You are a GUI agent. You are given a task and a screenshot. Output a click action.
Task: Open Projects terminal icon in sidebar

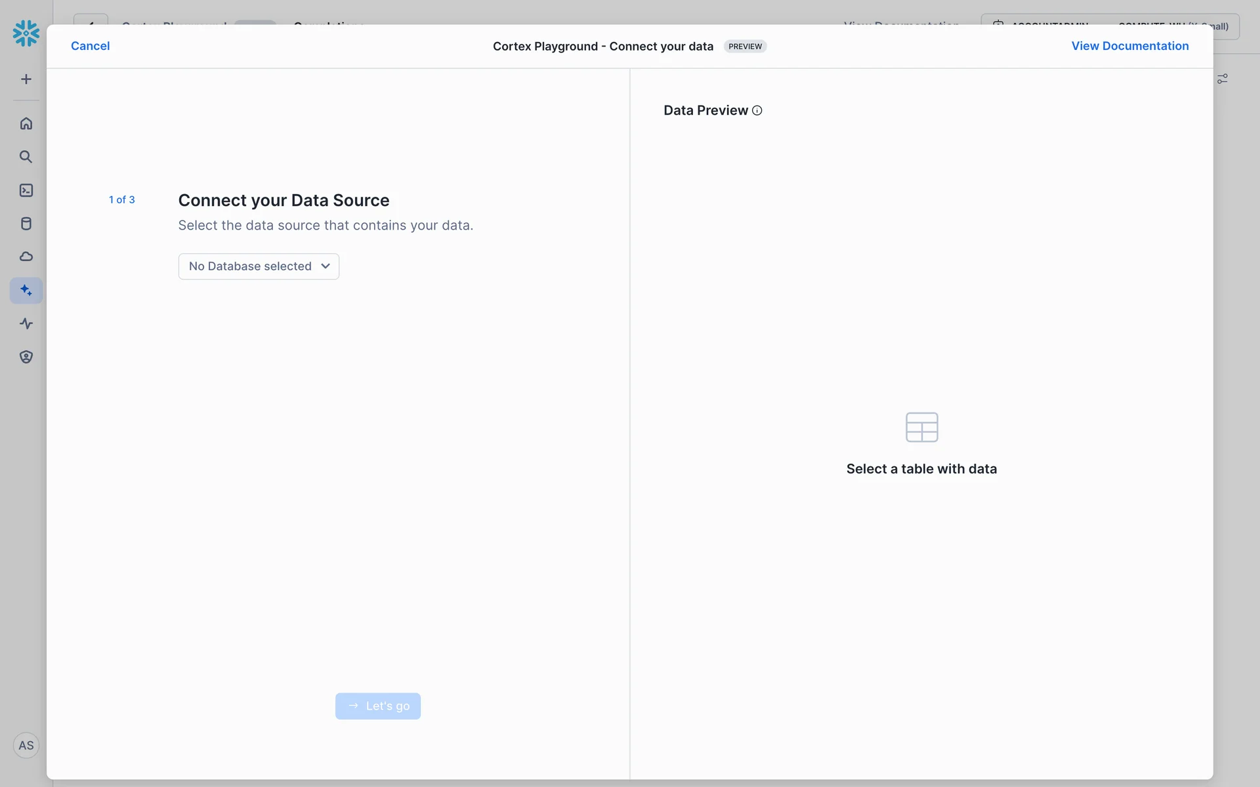pos(26,190)
